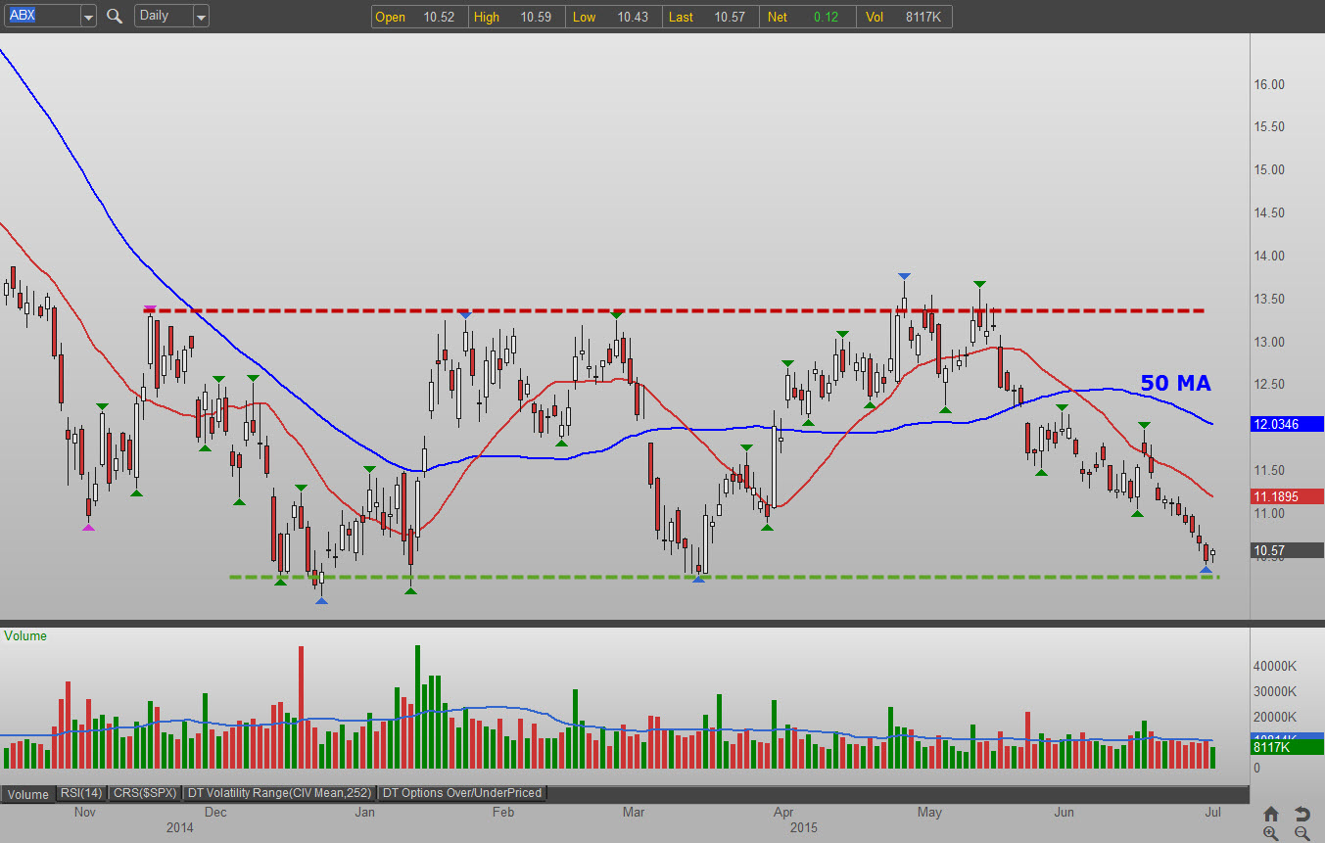The image size is (1325, 843).
Task: Click the ABX ticker symbol input field
Action: [x=42, y=17]
